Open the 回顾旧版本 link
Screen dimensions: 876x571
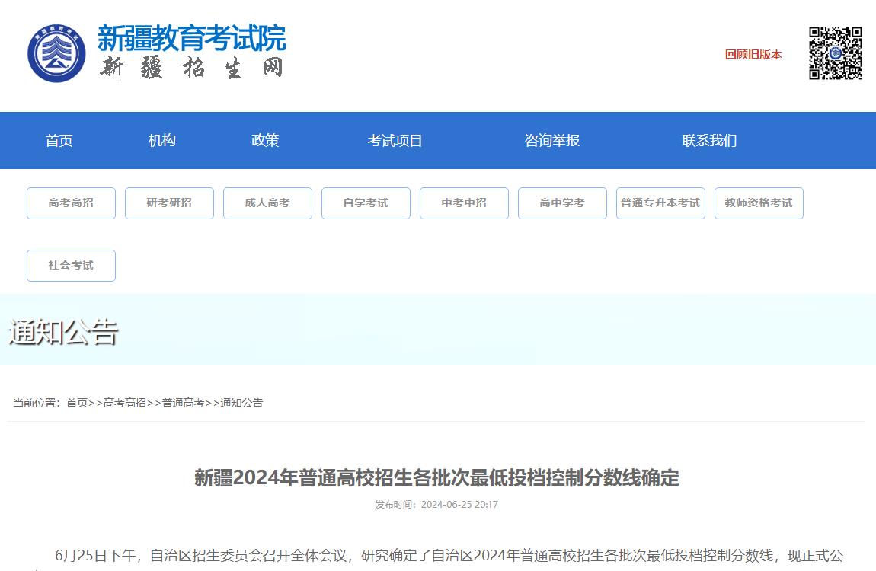tap(753, 54)
